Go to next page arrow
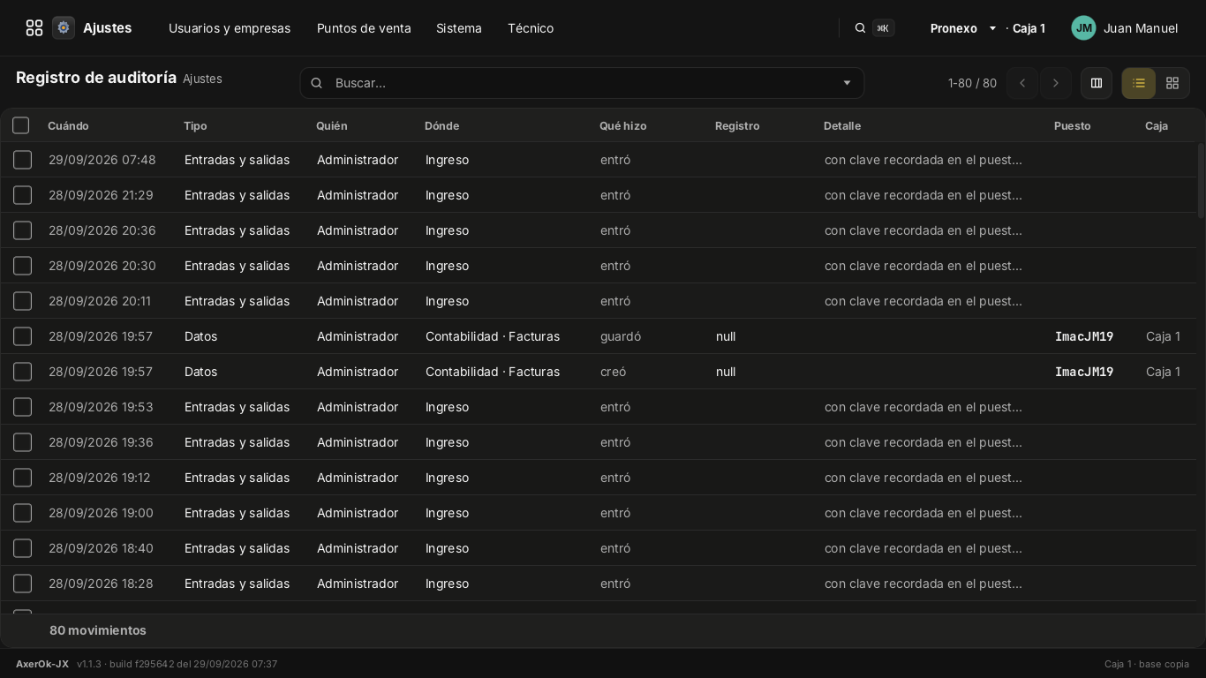Image resolution: width=1206 pixels, height=678 pixels. 1056,83
